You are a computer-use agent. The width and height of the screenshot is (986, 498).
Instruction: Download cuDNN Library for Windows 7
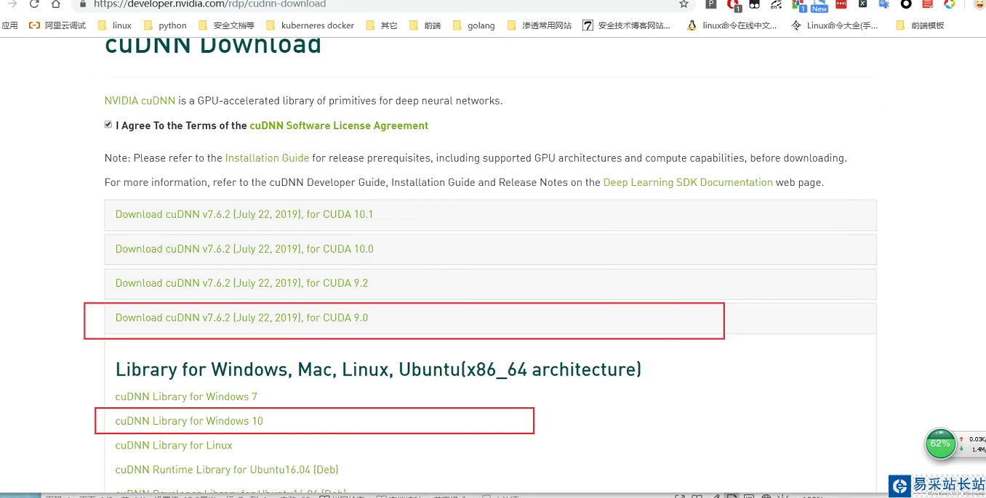coord(186,396)
